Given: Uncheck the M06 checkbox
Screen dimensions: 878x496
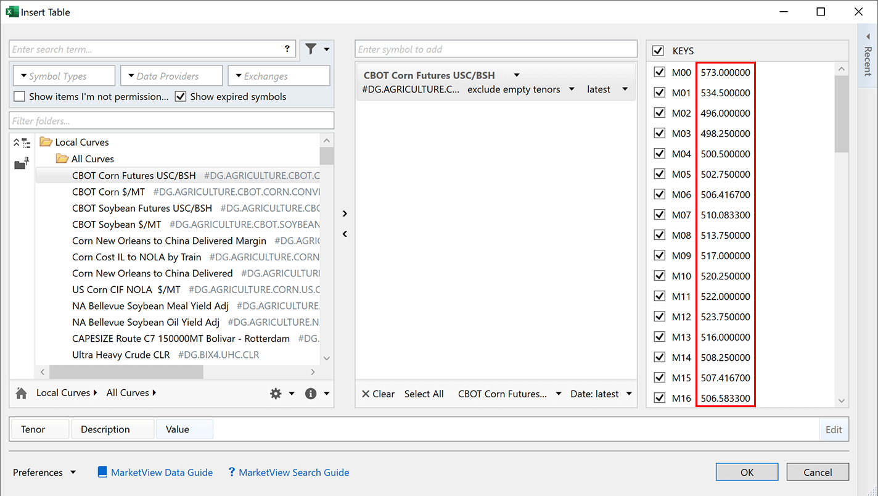Looking at the screenshot, I should click(660, 194).
